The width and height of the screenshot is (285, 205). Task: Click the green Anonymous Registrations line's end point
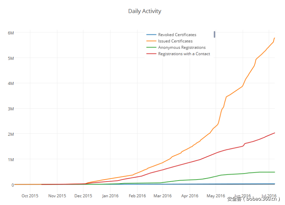274,172
